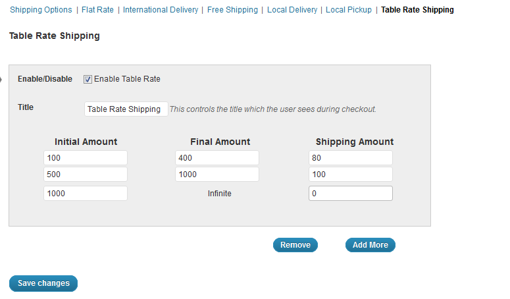Open the Local Pickup tab
510x299 pixels.
(x=349, y=10)
